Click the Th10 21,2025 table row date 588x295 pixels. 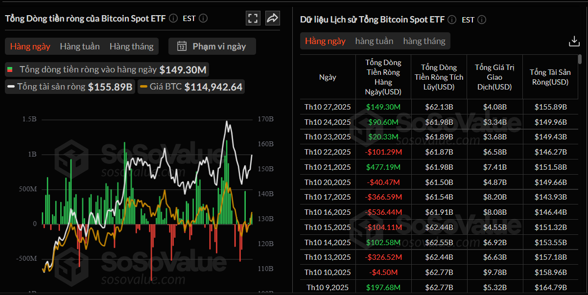pyautogui.click(x=328, y=167)
